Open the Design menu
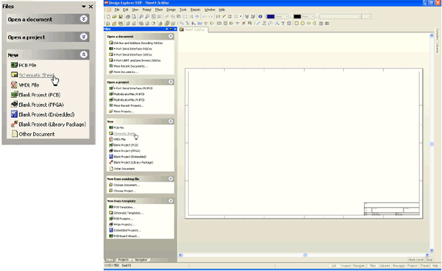Image resolution: width=442 pixels, height=271 pixels. coord(171,10)
